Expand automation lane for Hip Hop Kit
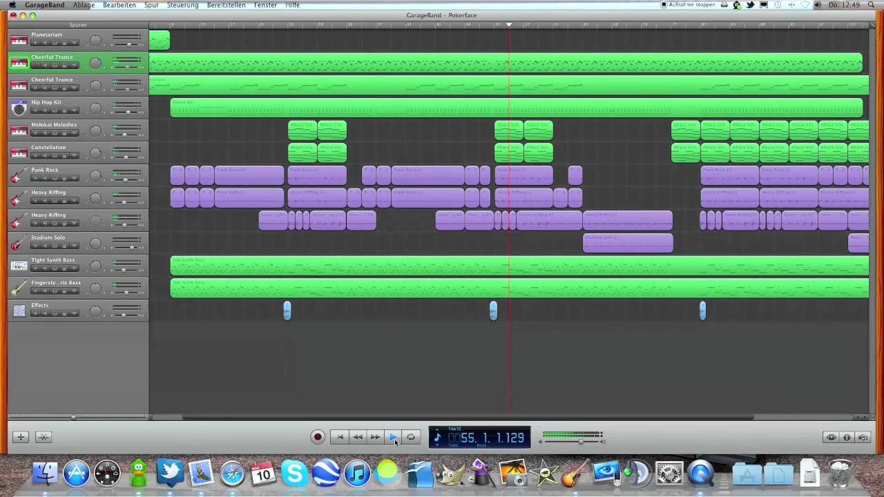Screen dimensions: 884x497 tap(74, 110)
